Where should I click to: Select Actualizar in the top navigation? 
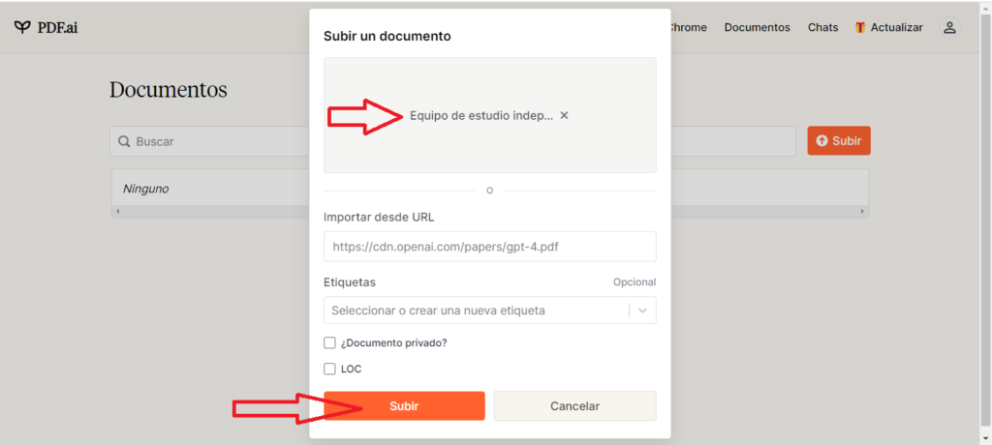(896, 28)
